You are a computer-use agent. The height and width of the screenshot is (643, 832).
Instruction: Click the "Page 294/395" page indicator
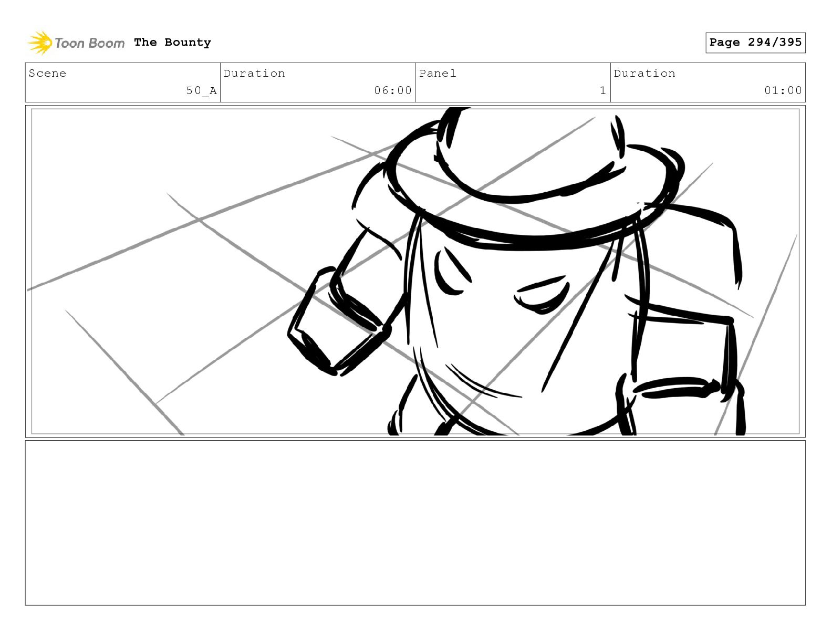(755, 43)
